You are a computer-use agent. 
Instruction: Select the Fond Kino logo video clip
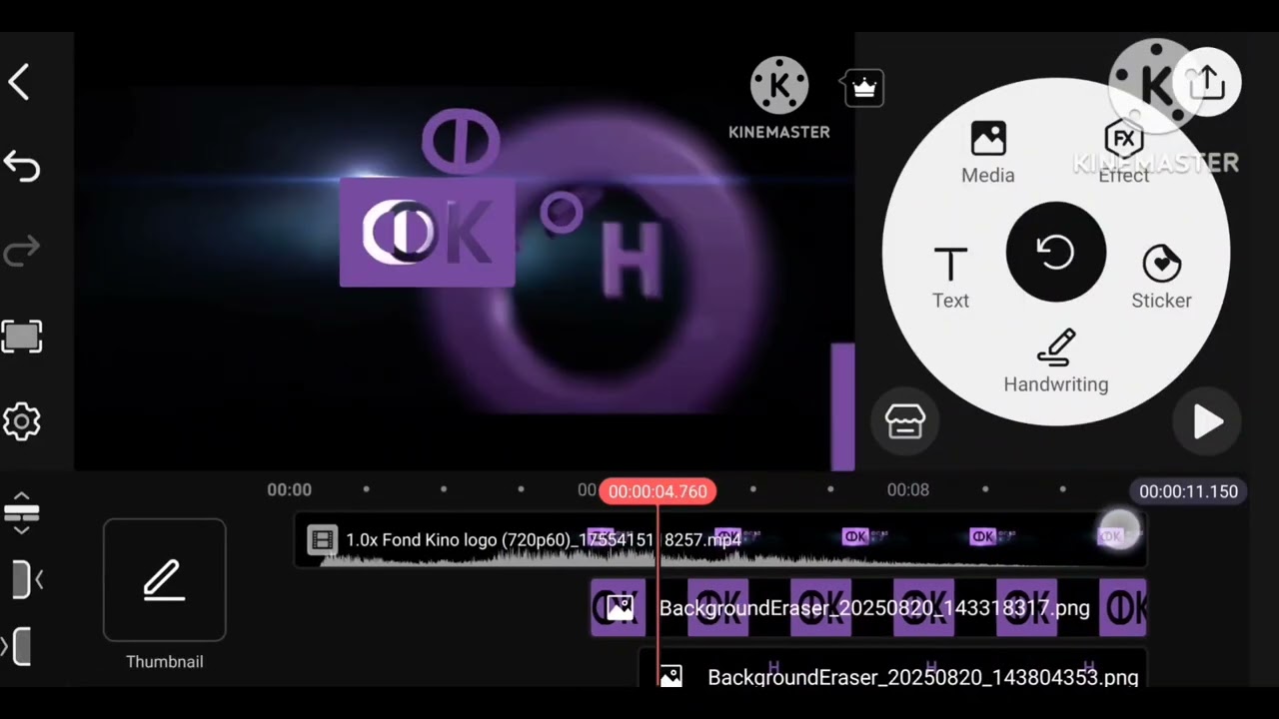pyautogui.click(x=719, y=540)
